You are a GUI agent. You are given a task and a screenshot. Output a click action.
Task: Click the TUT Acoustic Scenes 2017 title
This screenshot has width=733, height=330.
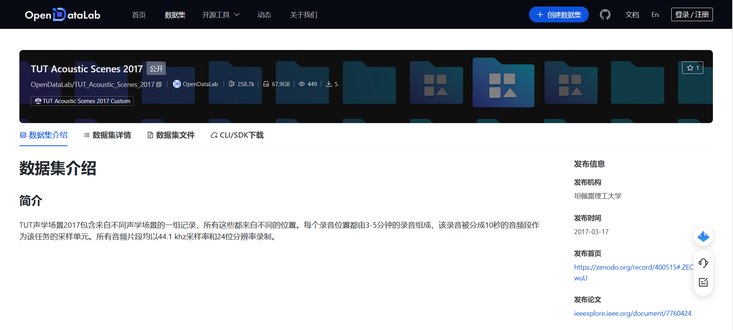point(87,69)
